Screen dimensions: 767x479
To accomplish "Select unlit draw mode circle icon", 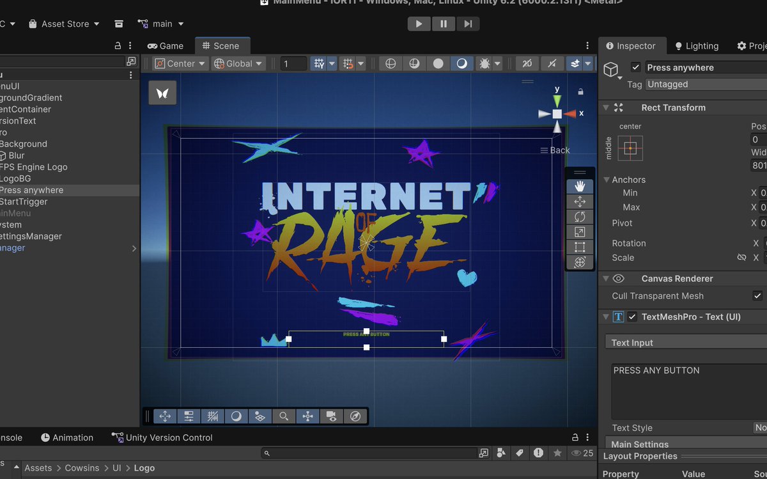I will [x=438, y=63].
